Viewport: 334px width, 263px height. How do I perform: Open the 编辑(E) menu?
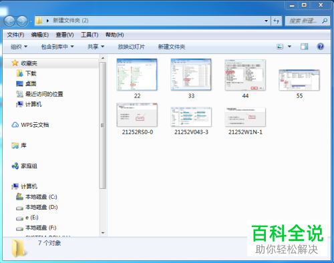[40, 35]
